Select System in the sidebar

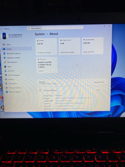[17, 49]
